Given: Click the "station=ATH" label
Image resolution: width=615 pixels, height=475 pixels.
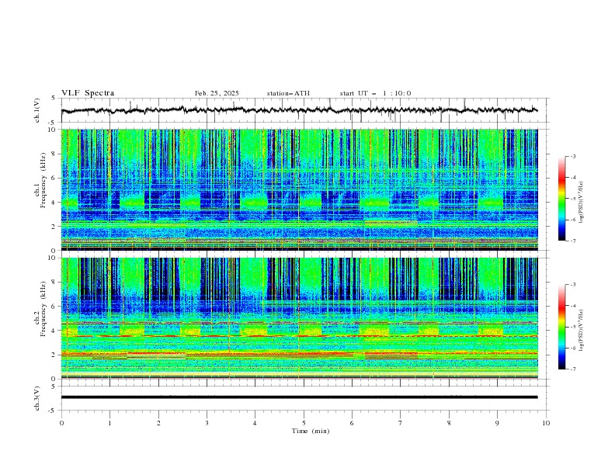Looking at the screenshot, I should click(288, 93).
